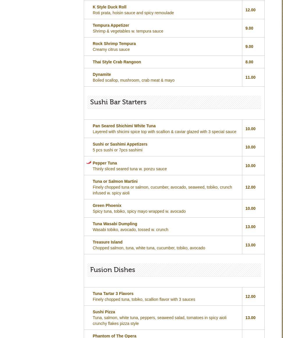
Task: Select the K Style Duck Roll item
Action: (x=109, y=7)
